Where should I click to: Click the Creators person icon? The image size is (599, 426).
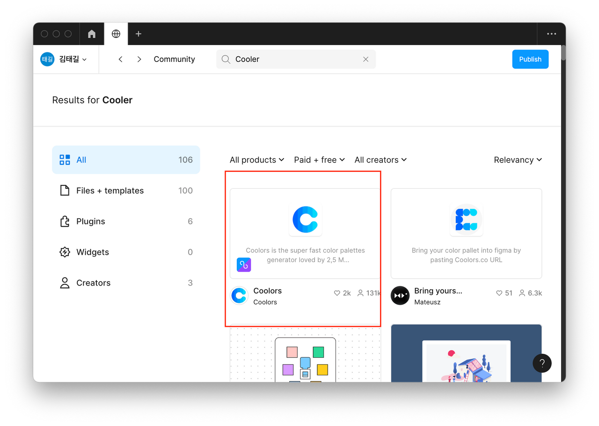tap(65, 283)
